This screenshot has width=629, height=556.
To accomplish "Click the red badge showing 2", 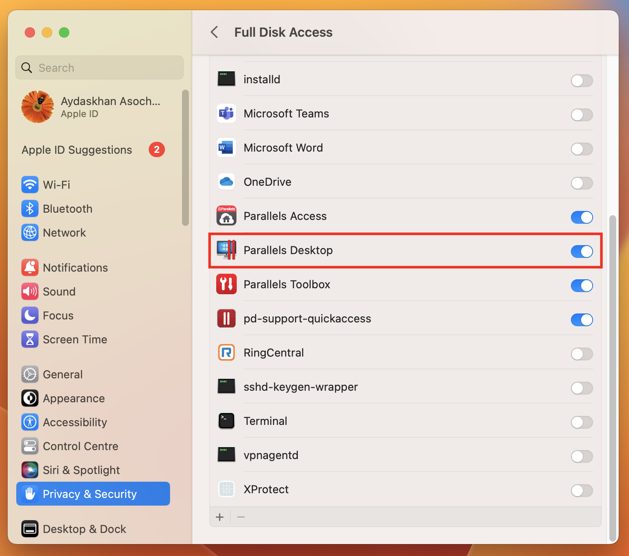I will tap(157, 149).
